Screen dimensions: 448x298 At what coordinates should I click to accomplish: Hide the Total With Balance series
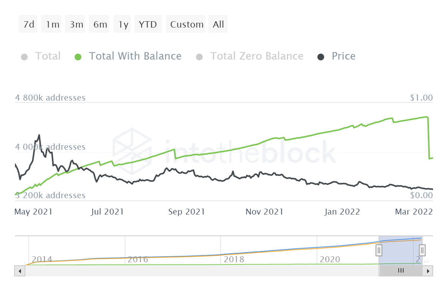135,56
